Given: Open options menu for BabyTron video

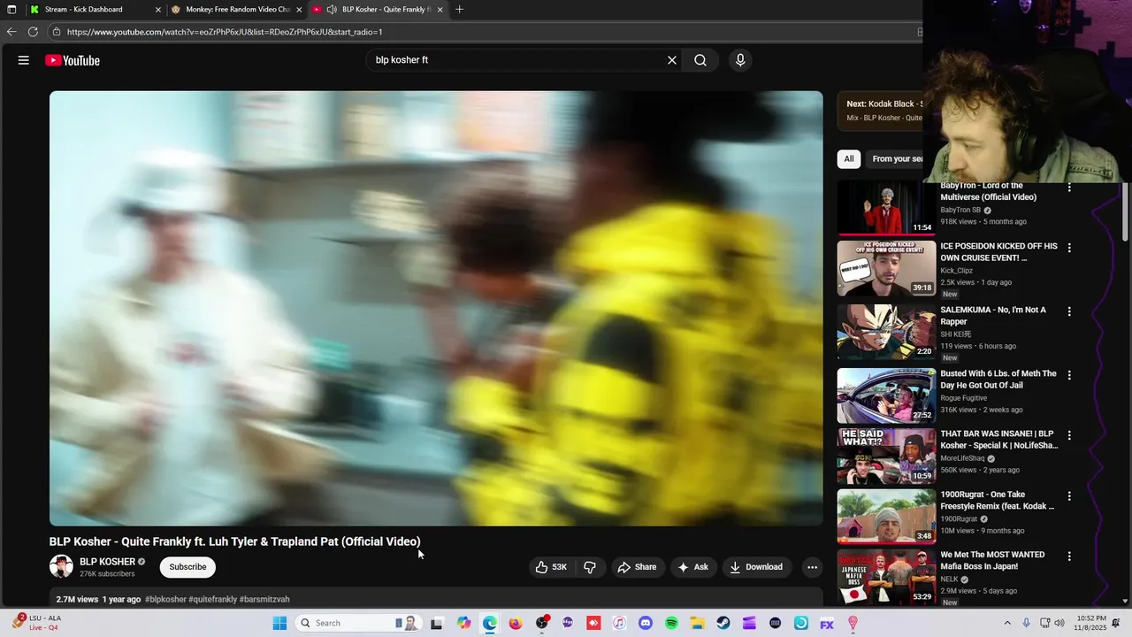Looking at the screenshot, I should [x=1069, y=188].
